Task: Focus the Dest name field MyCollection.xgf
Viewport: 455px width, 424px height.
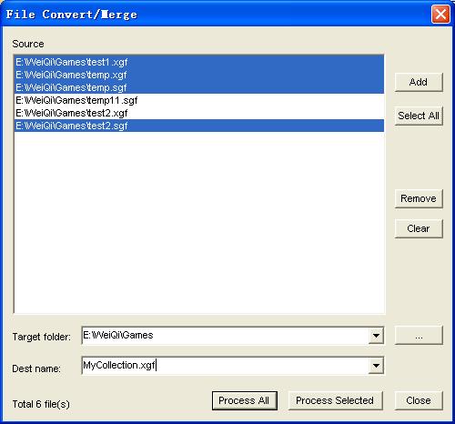Action: click(x=226, y=366)
